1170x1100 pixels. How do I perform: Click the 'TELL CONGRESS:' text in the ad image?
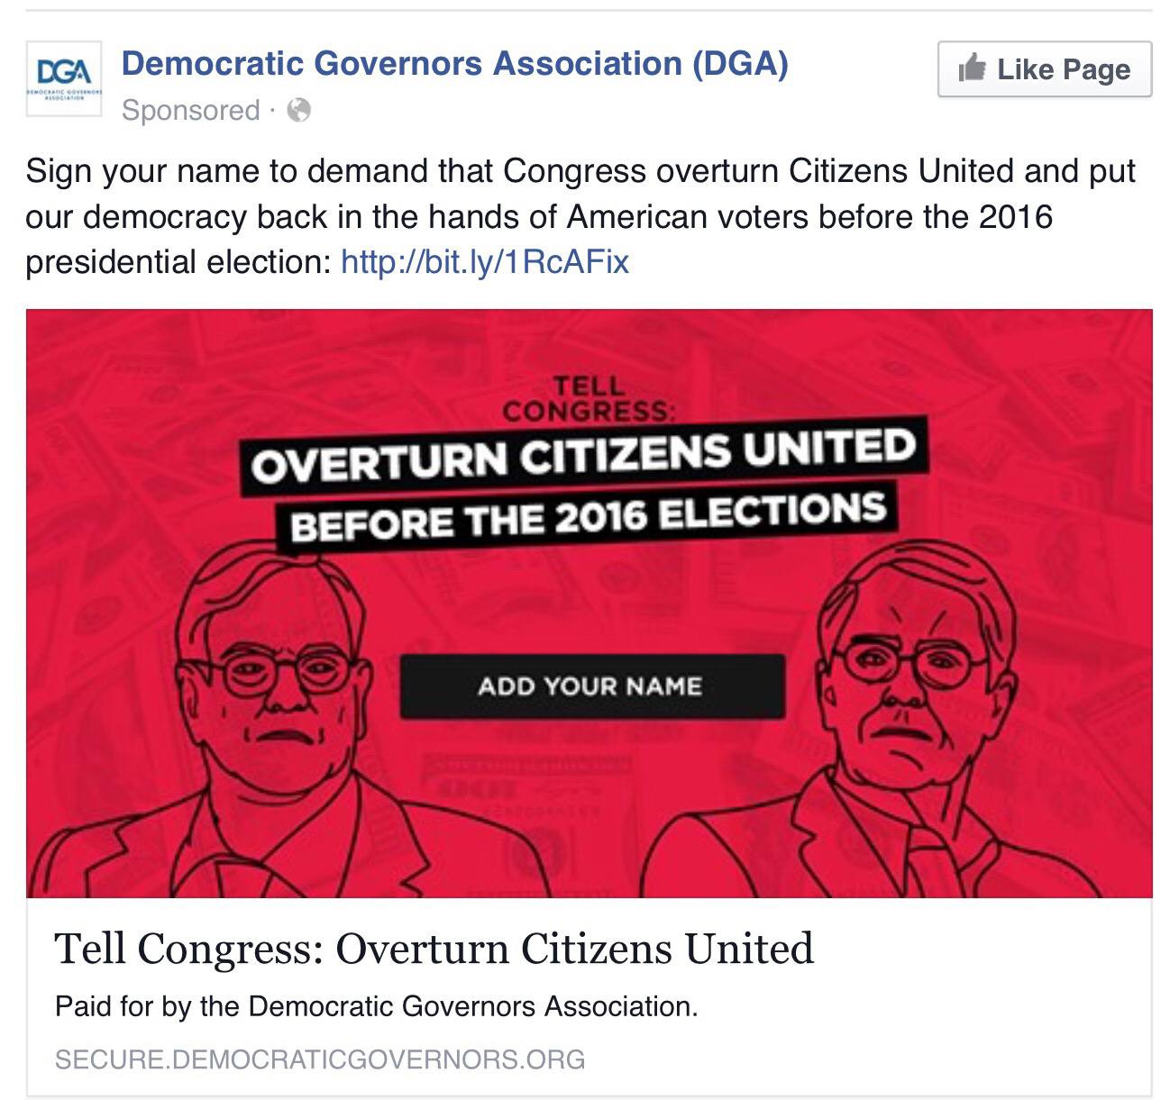[x=590, y=398]
